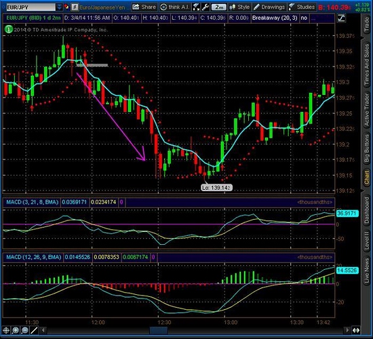Click the 13:42 time axis label
Screen dimensions: 373x339
click(x=323, y=322)
